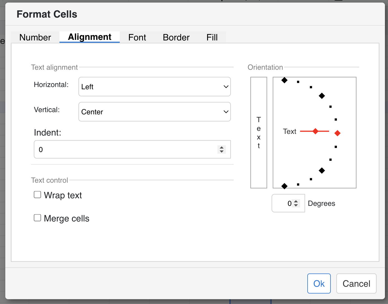Select the upper 45 degree diamond marker
Image resolution: width=388 pixels, height=304 pixels.
coord(322,96)
